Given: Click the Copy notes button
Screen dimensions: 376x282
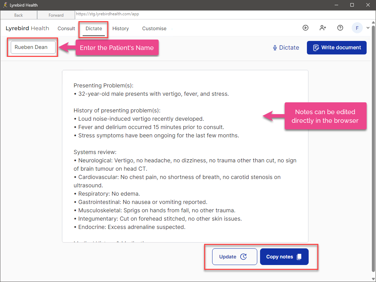Looking at the screenshot, I should pyautogui.click(x=284, y=257).
